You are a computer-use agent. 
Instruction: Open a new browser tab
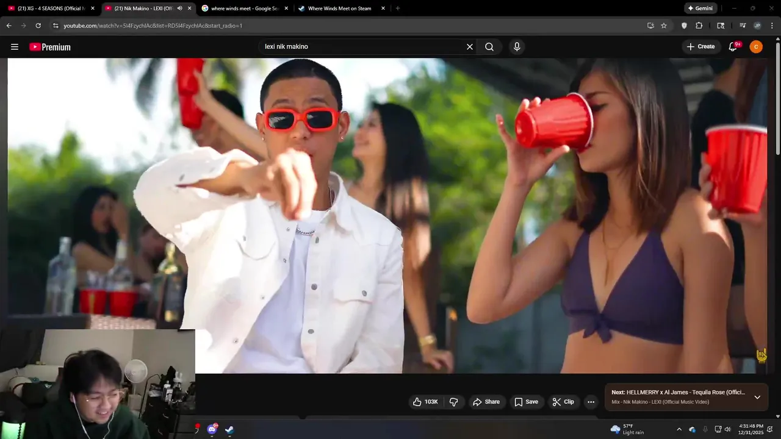(398, 9)
